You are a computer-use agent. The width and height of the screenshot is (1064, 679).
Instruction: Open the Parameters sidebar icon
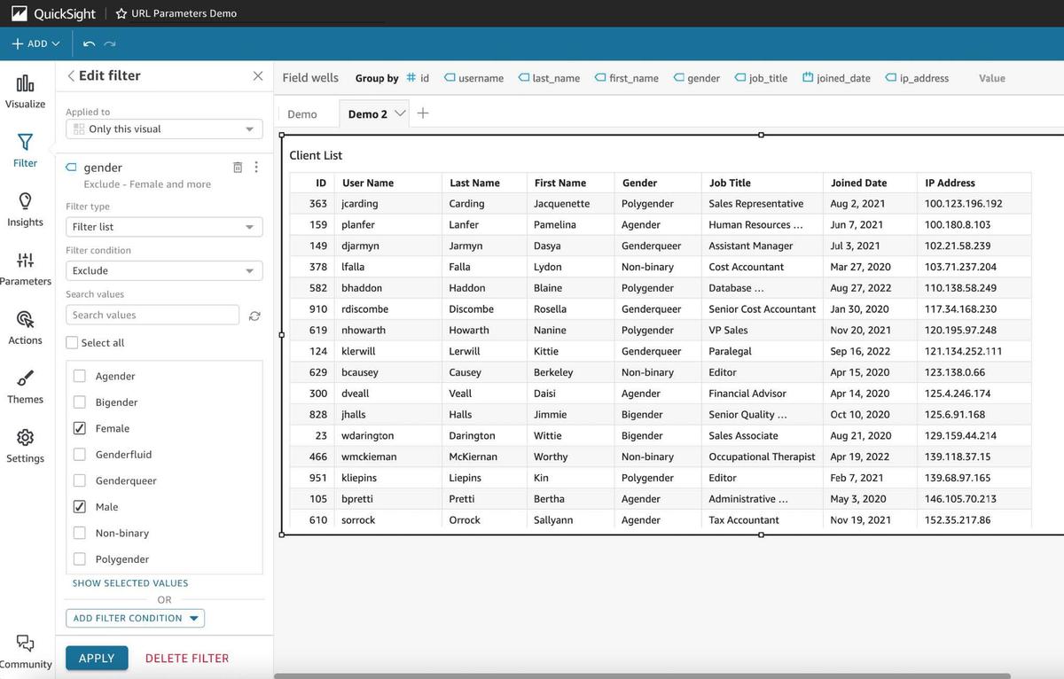[x=25, y=261]
